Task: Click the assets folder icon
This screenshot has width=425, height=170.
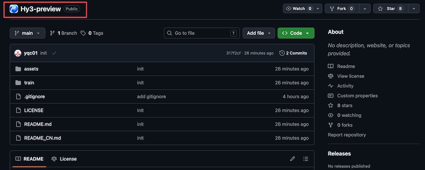Action: click(x=18, y=69)
